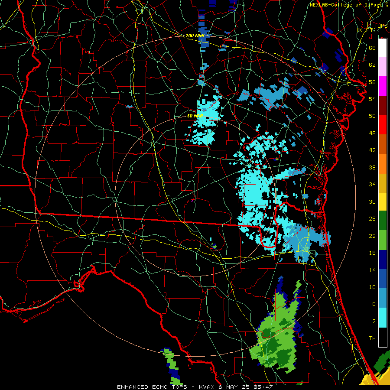Select the light green legend swatch
This screenshot has width=390, height=390.
383,240
